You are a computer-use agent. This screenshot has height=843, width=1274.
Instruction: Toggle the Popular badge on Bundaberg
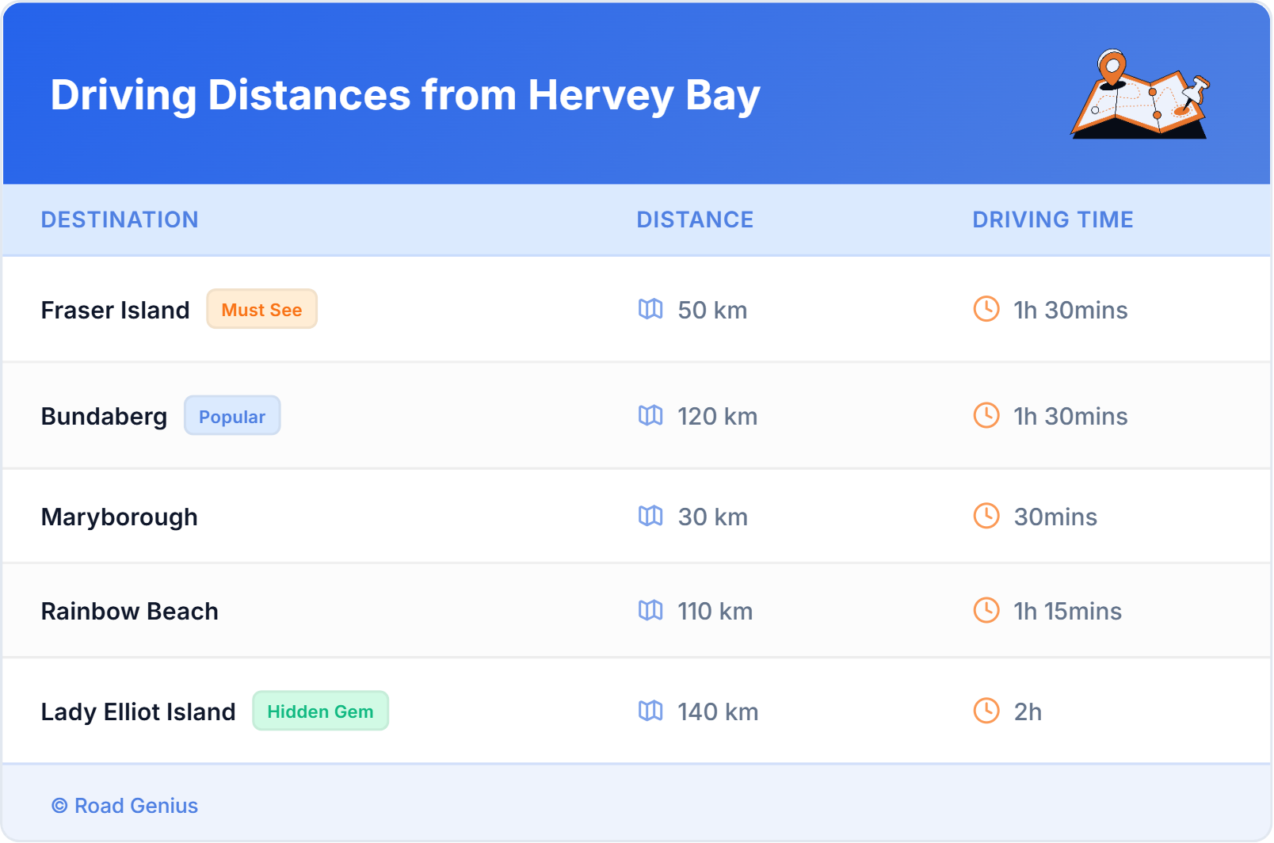tap(232, 416)
